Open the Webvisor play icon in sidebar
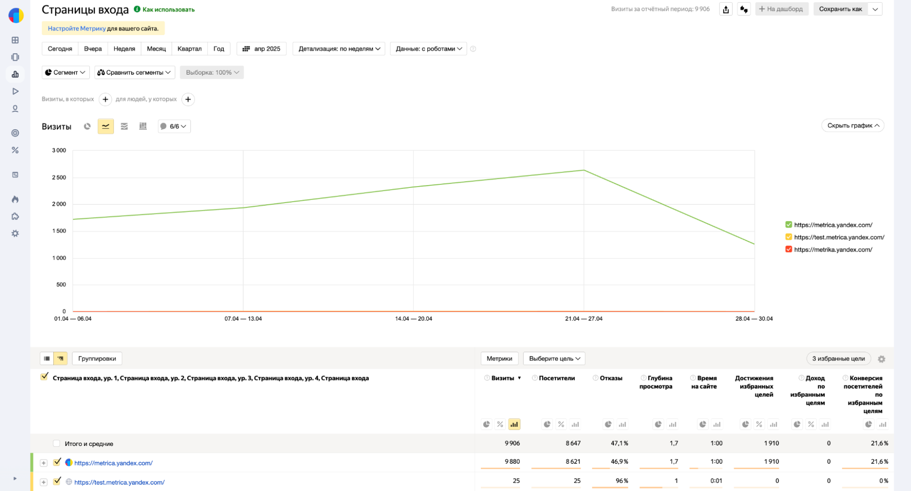 click(15, 91)
